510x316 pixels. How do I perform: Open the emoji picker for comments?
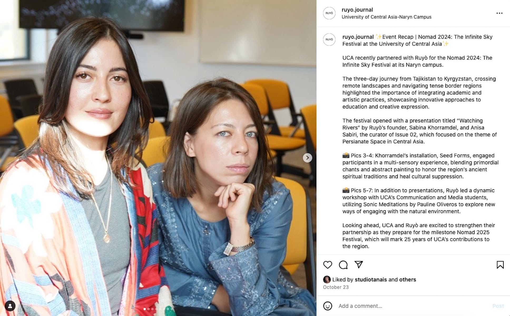[x=327, y=306]
